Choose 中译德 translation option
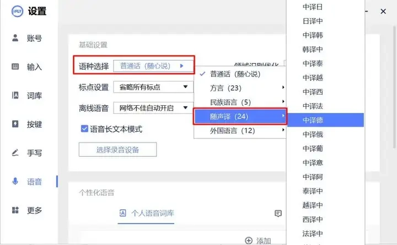Screen dimensions: 397x245 (313, 120)
